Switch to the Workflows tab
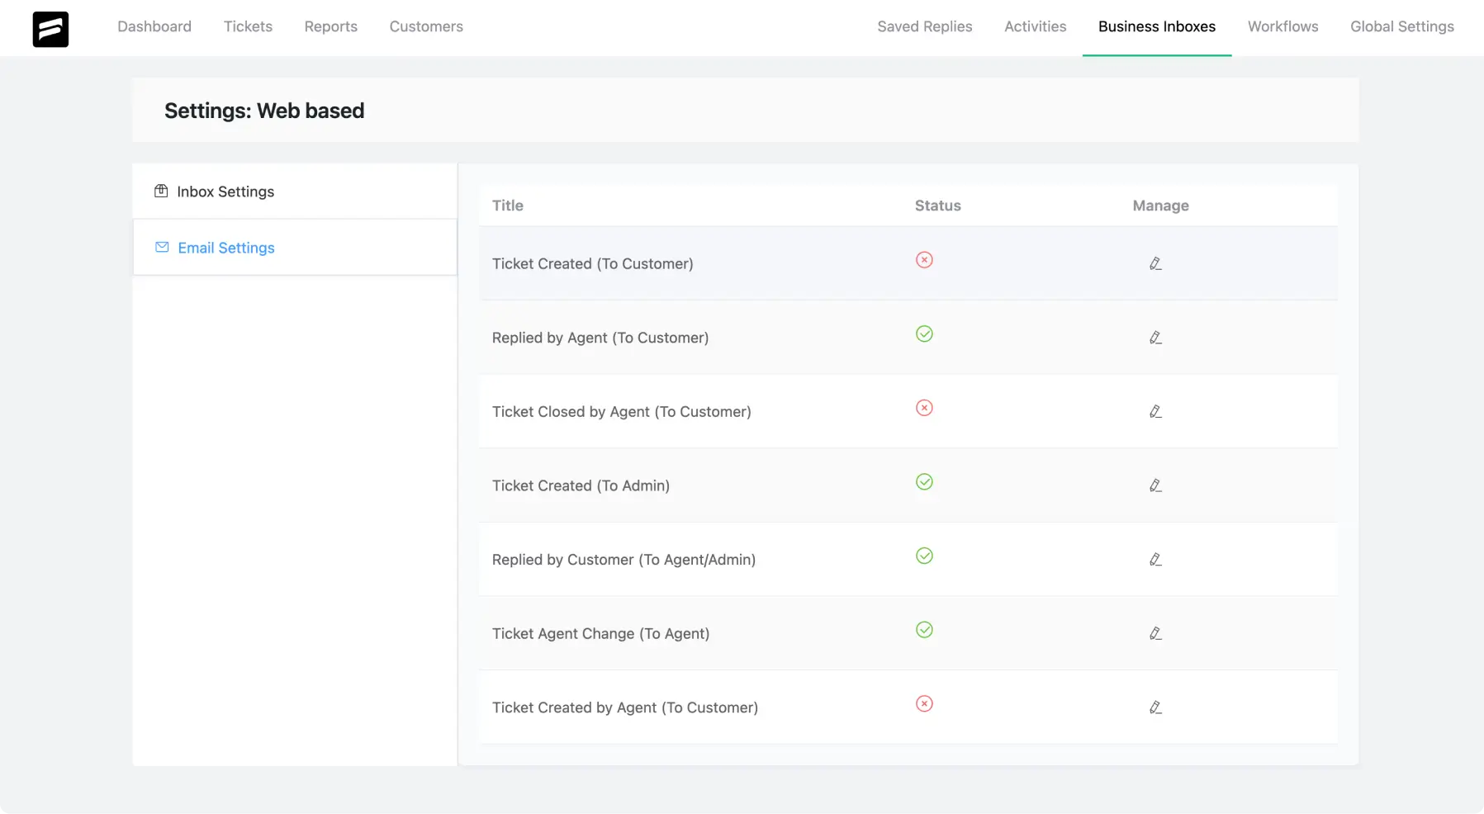The image size is (1484, 814). (x=1283, y=26)
